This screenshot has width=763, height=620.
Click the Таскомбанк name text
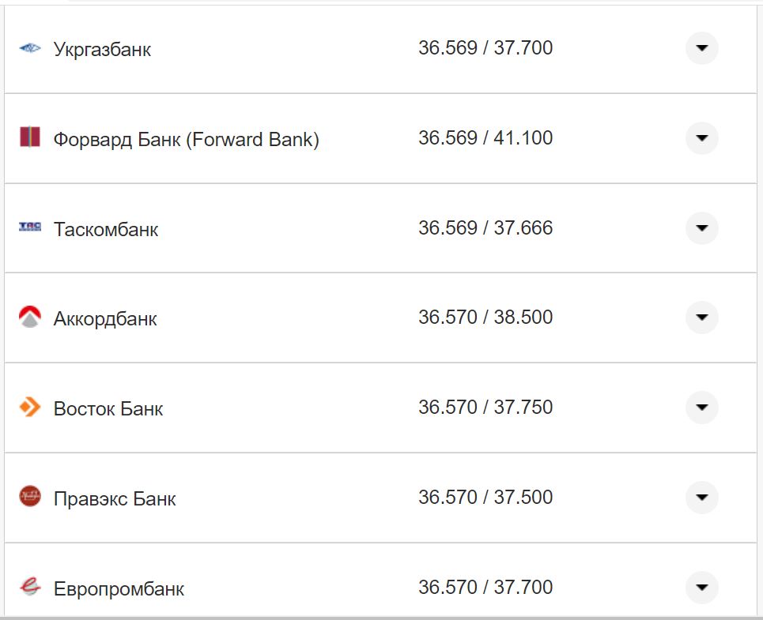click(x=106, y=230)
